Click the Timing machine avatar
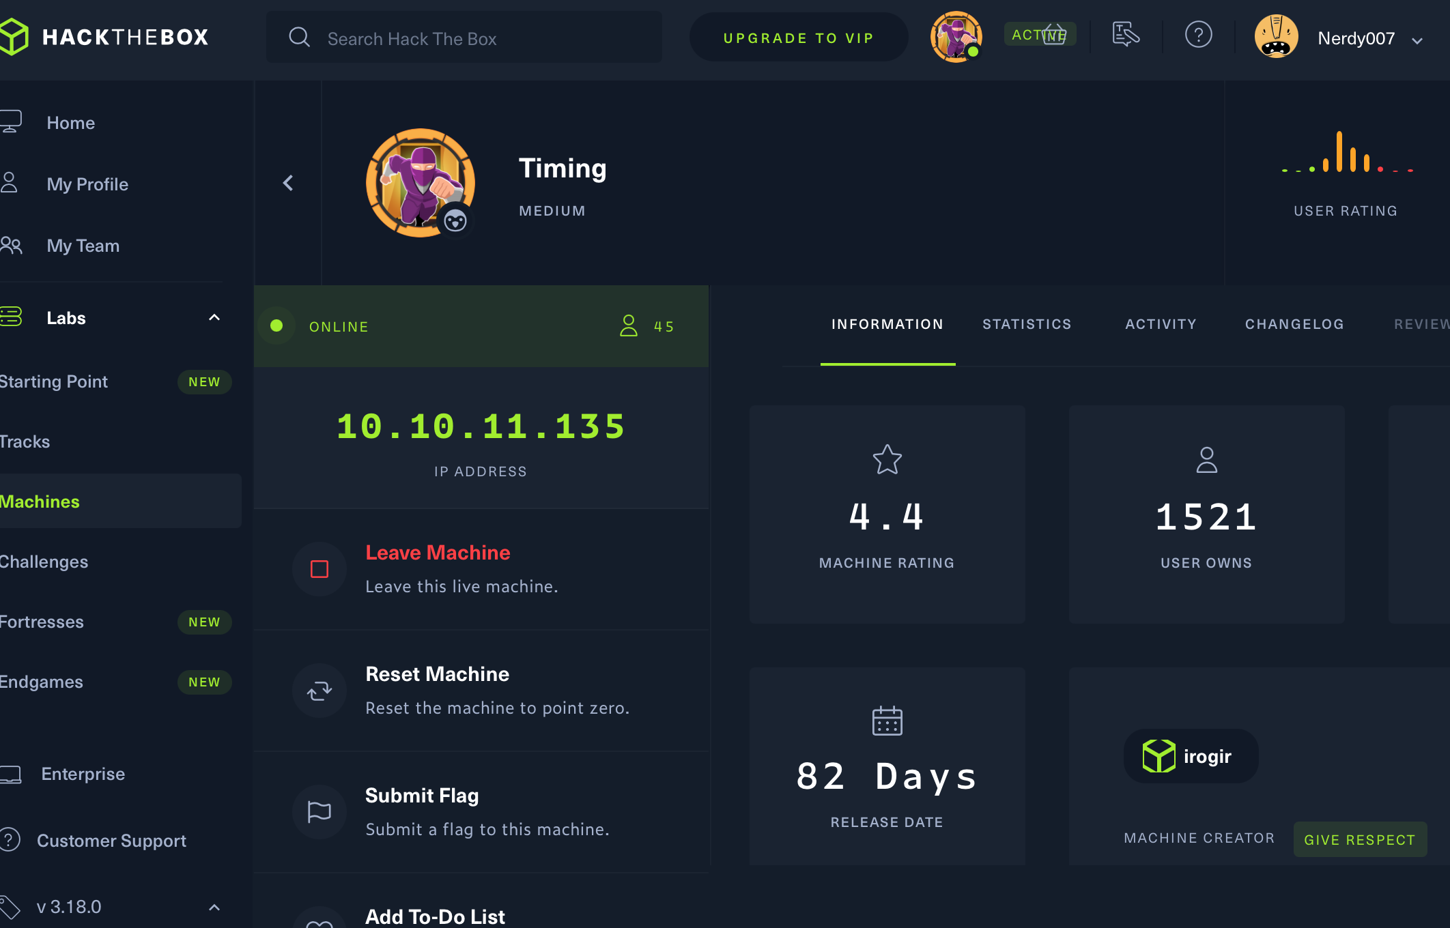The image size is (1450, 928). click(421, 183)
